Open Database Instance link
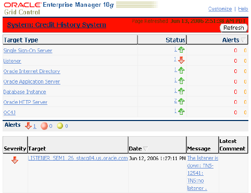 (24, 92)
